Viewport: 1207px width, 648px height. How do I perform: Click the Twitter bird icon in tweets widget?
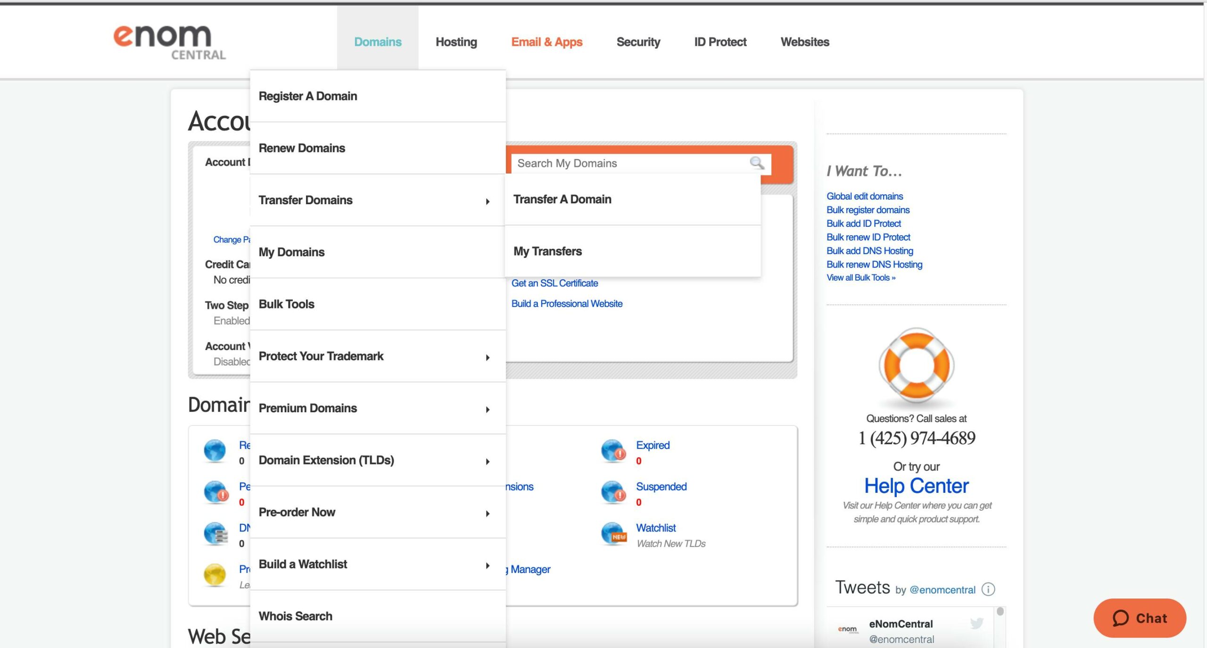click(x=976, y=623)
